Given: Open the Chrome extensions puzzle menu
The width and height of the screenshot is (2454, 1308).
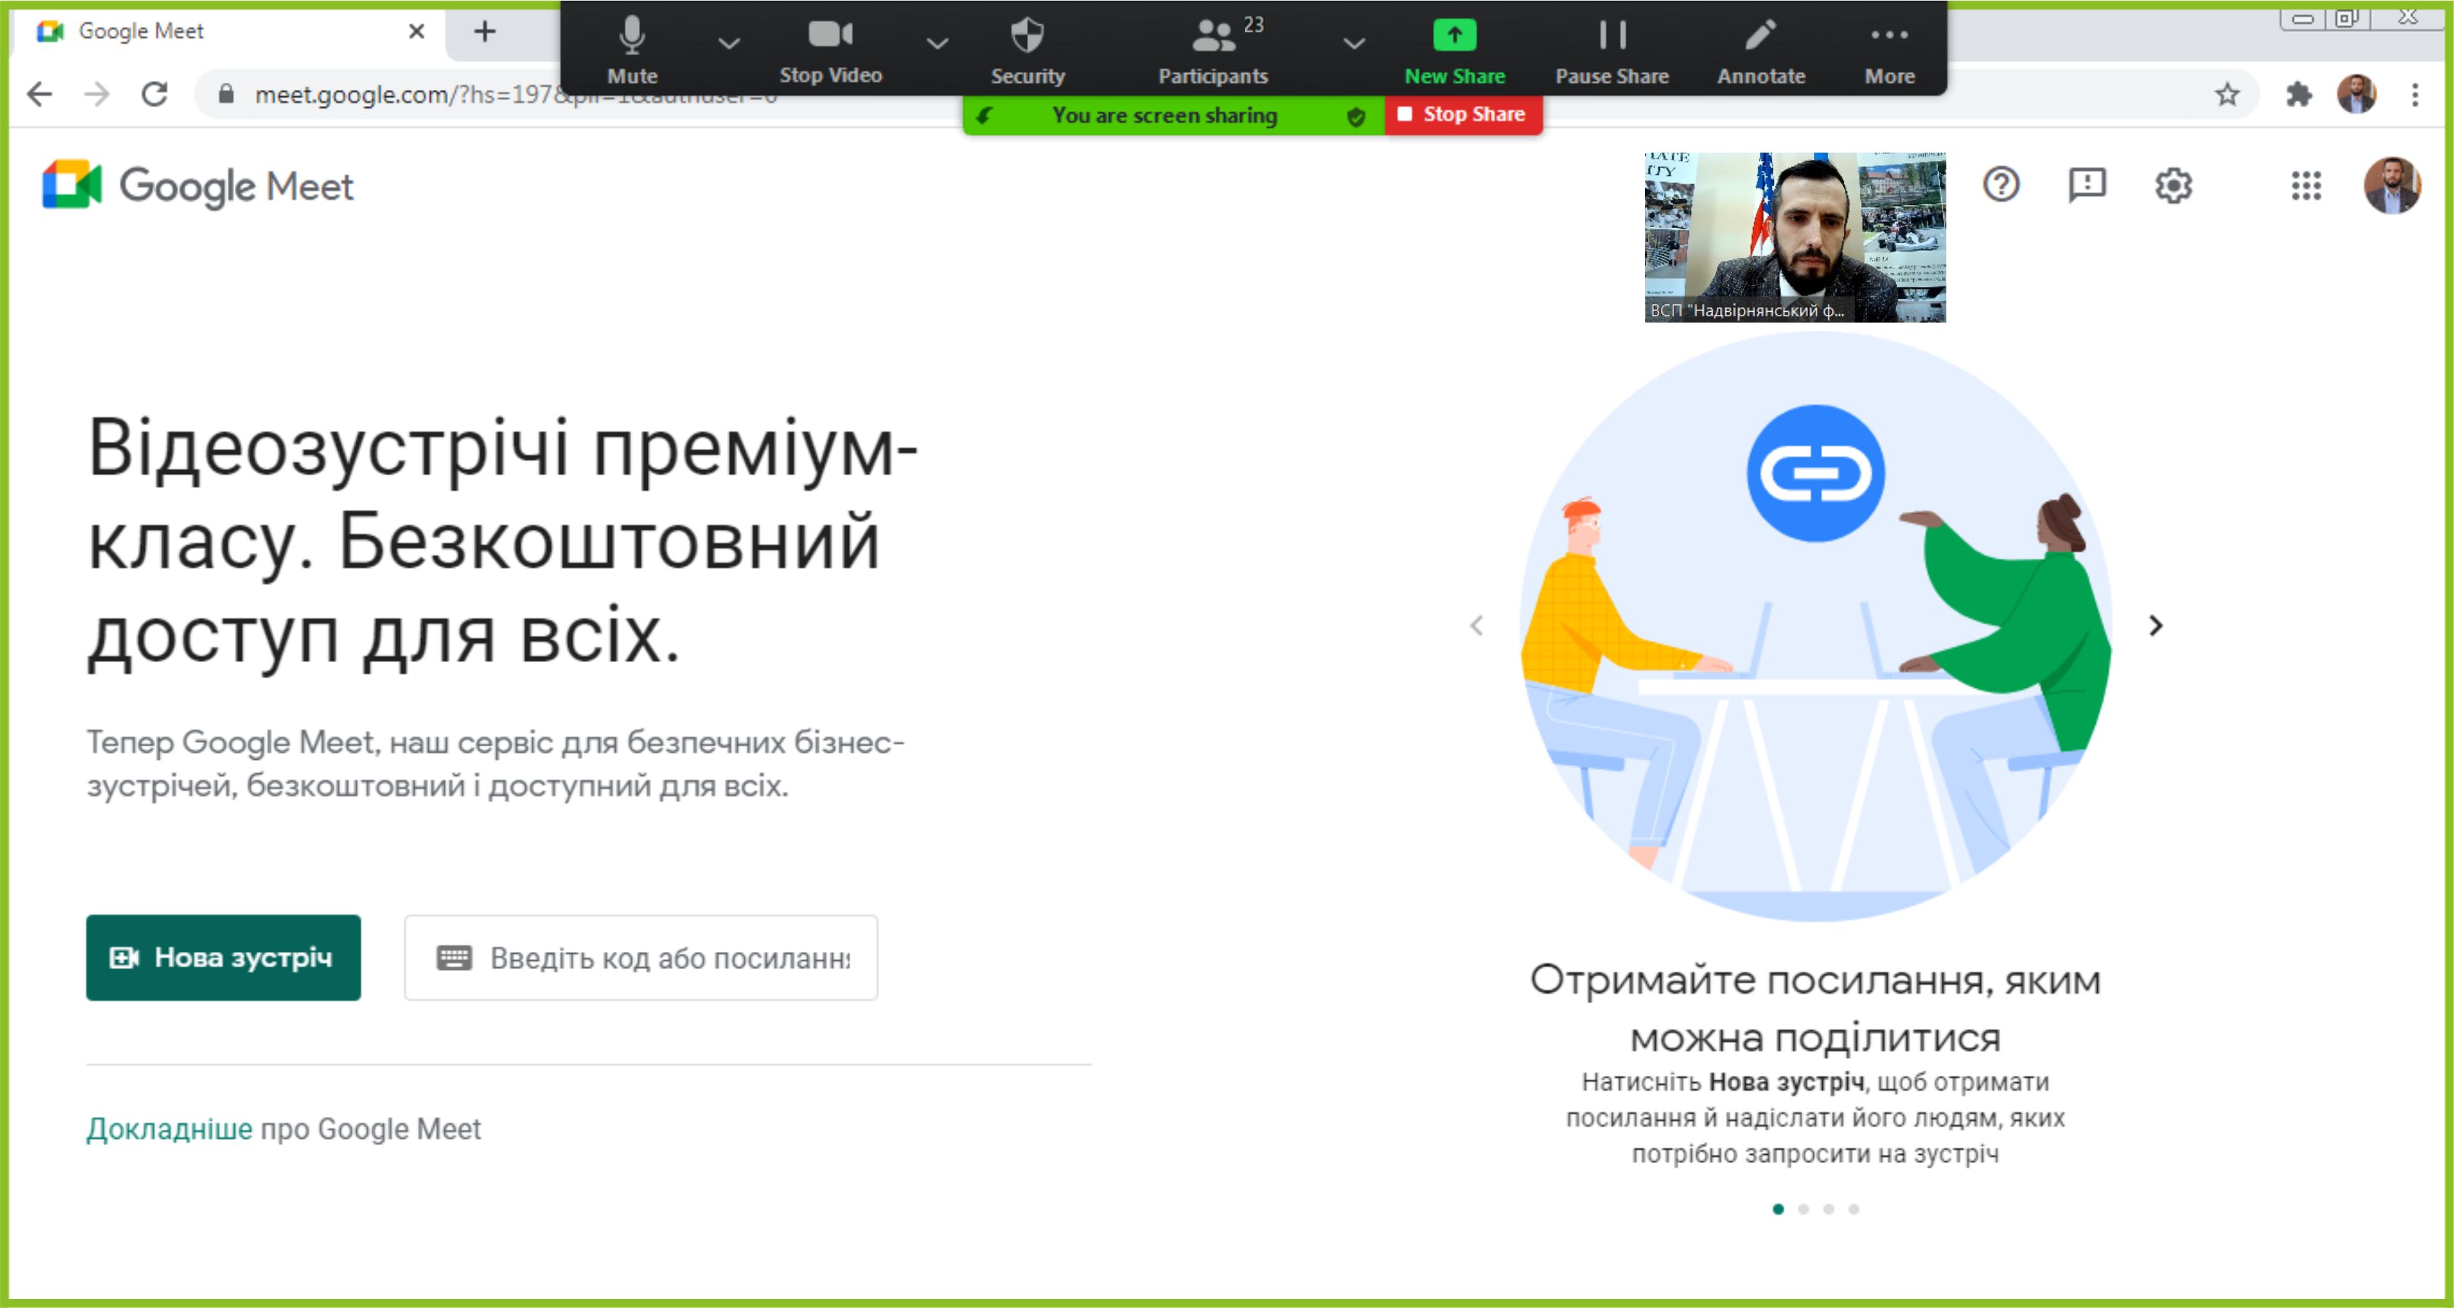Looking at the screenshot, I should (2299, 93).
